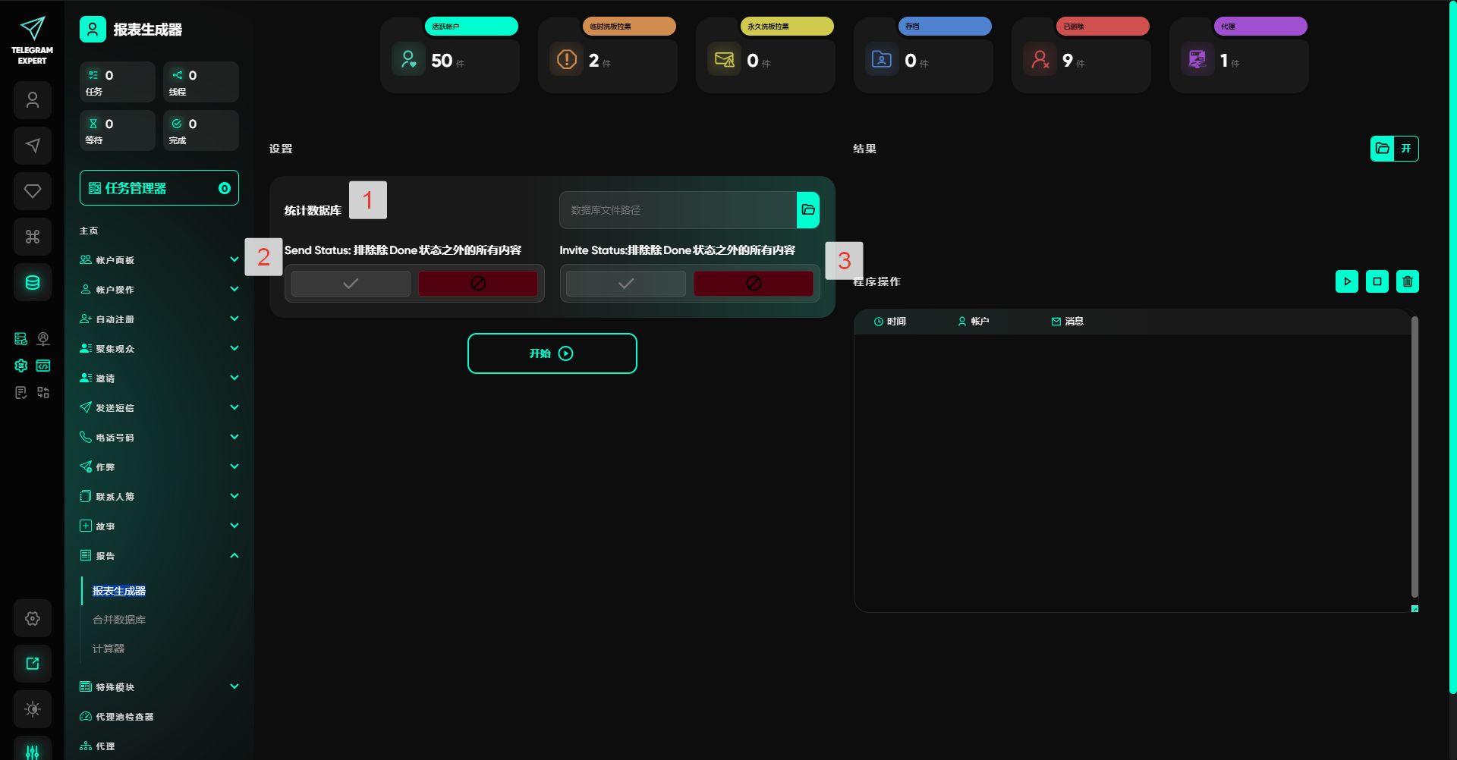The width and height of the screenshot is (1457, 760).
Task: Click the trash icon to clear log
Action: pos(1407,281)
